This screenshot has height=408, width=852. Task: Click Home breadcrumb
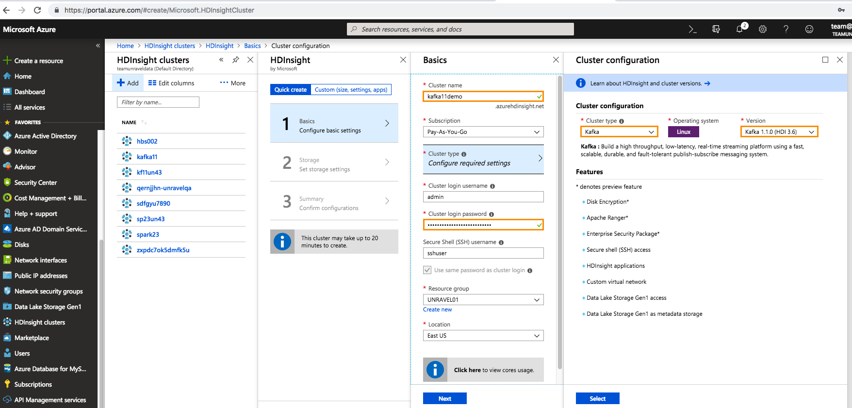pyautogui.click(x=125, y=46)
